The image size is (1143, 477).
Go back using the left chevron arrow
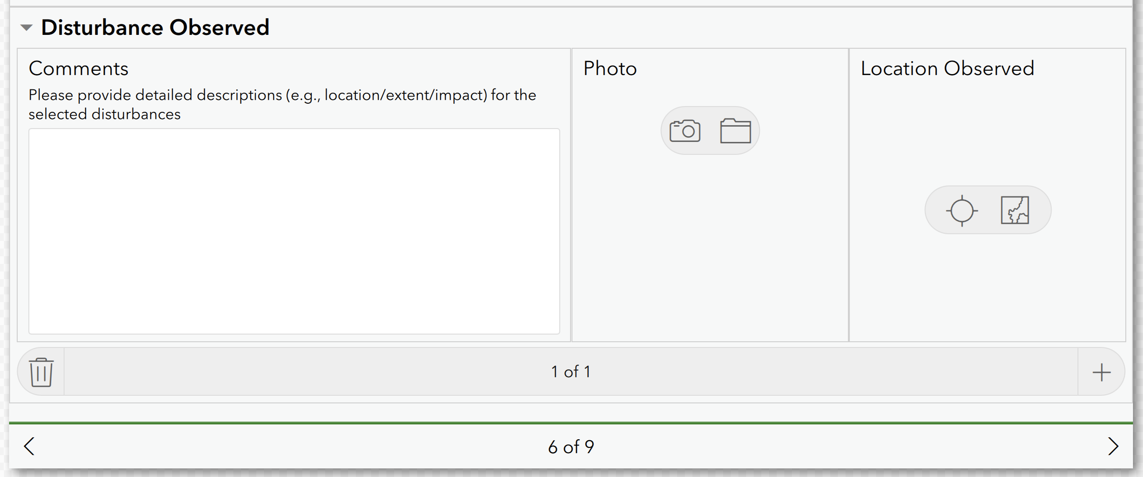click(29, 446)
